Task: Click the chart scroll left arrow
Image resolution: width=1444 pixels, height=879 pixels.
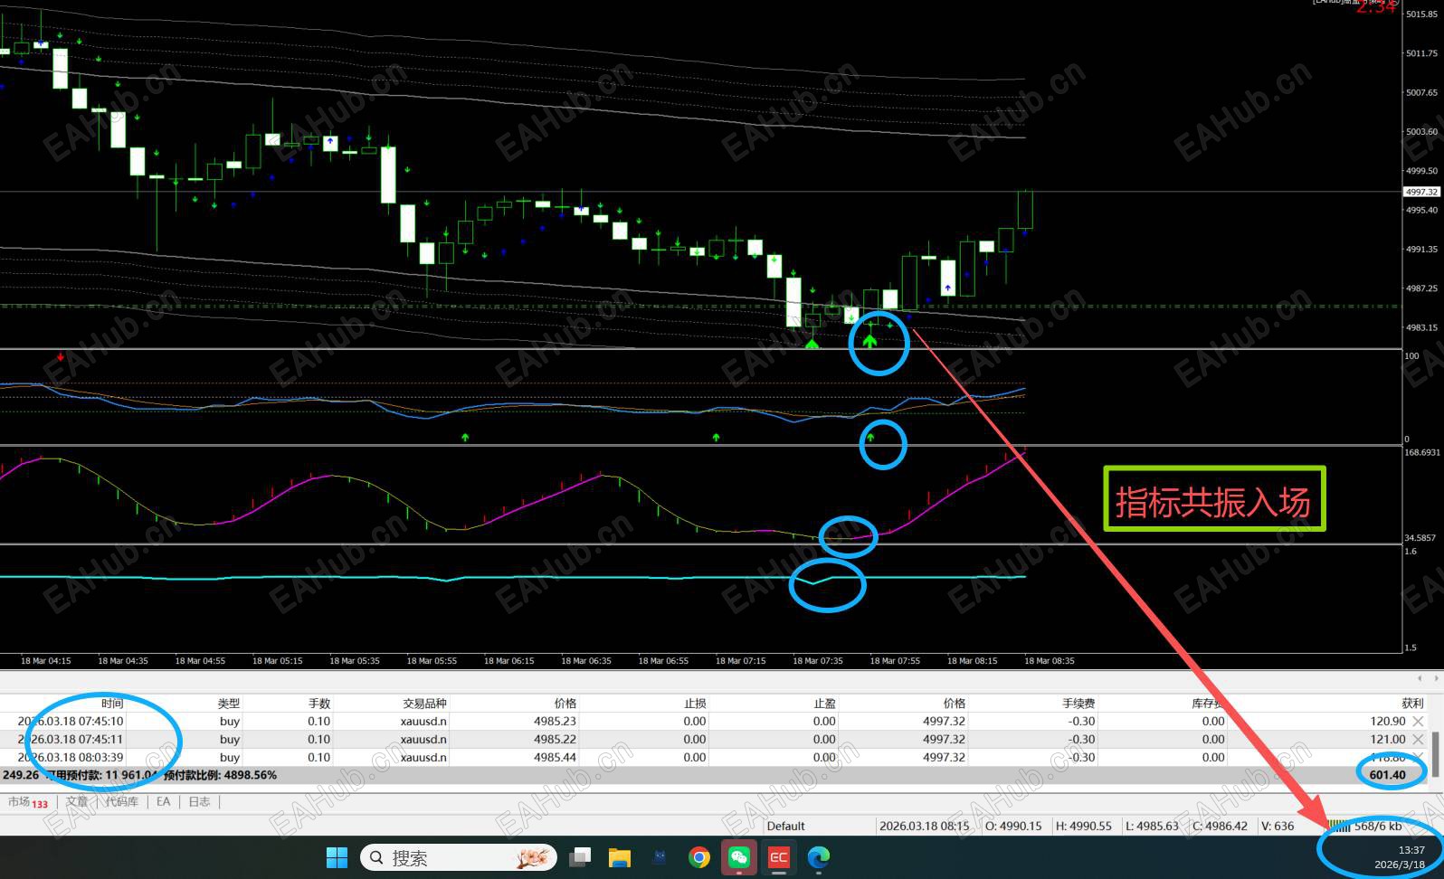Action: (1420, 677)
